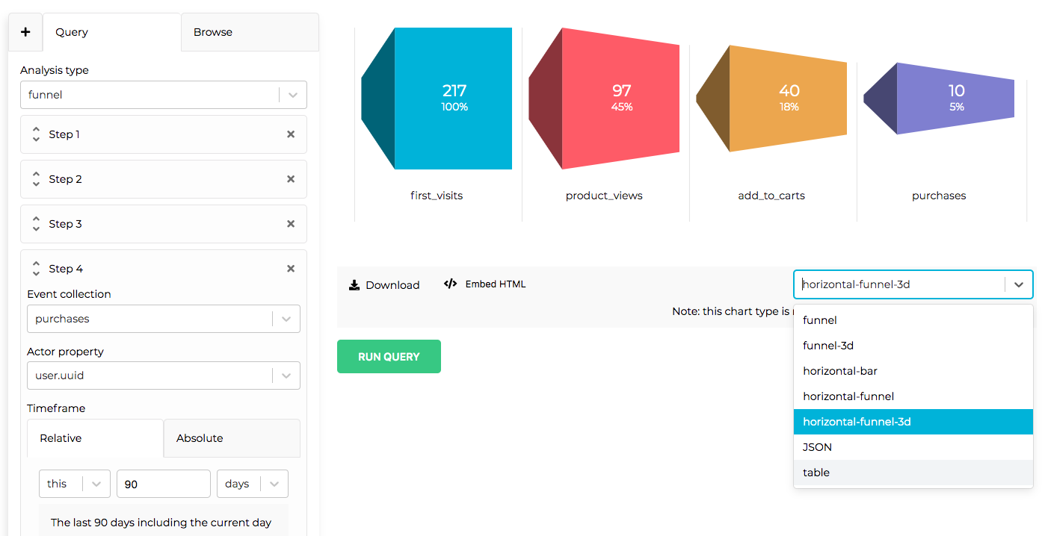The height and width of the screenshot is (536, 1045).
Task: Choose 'funnel-3d' chart type option
Action: [x=827, y=345]
